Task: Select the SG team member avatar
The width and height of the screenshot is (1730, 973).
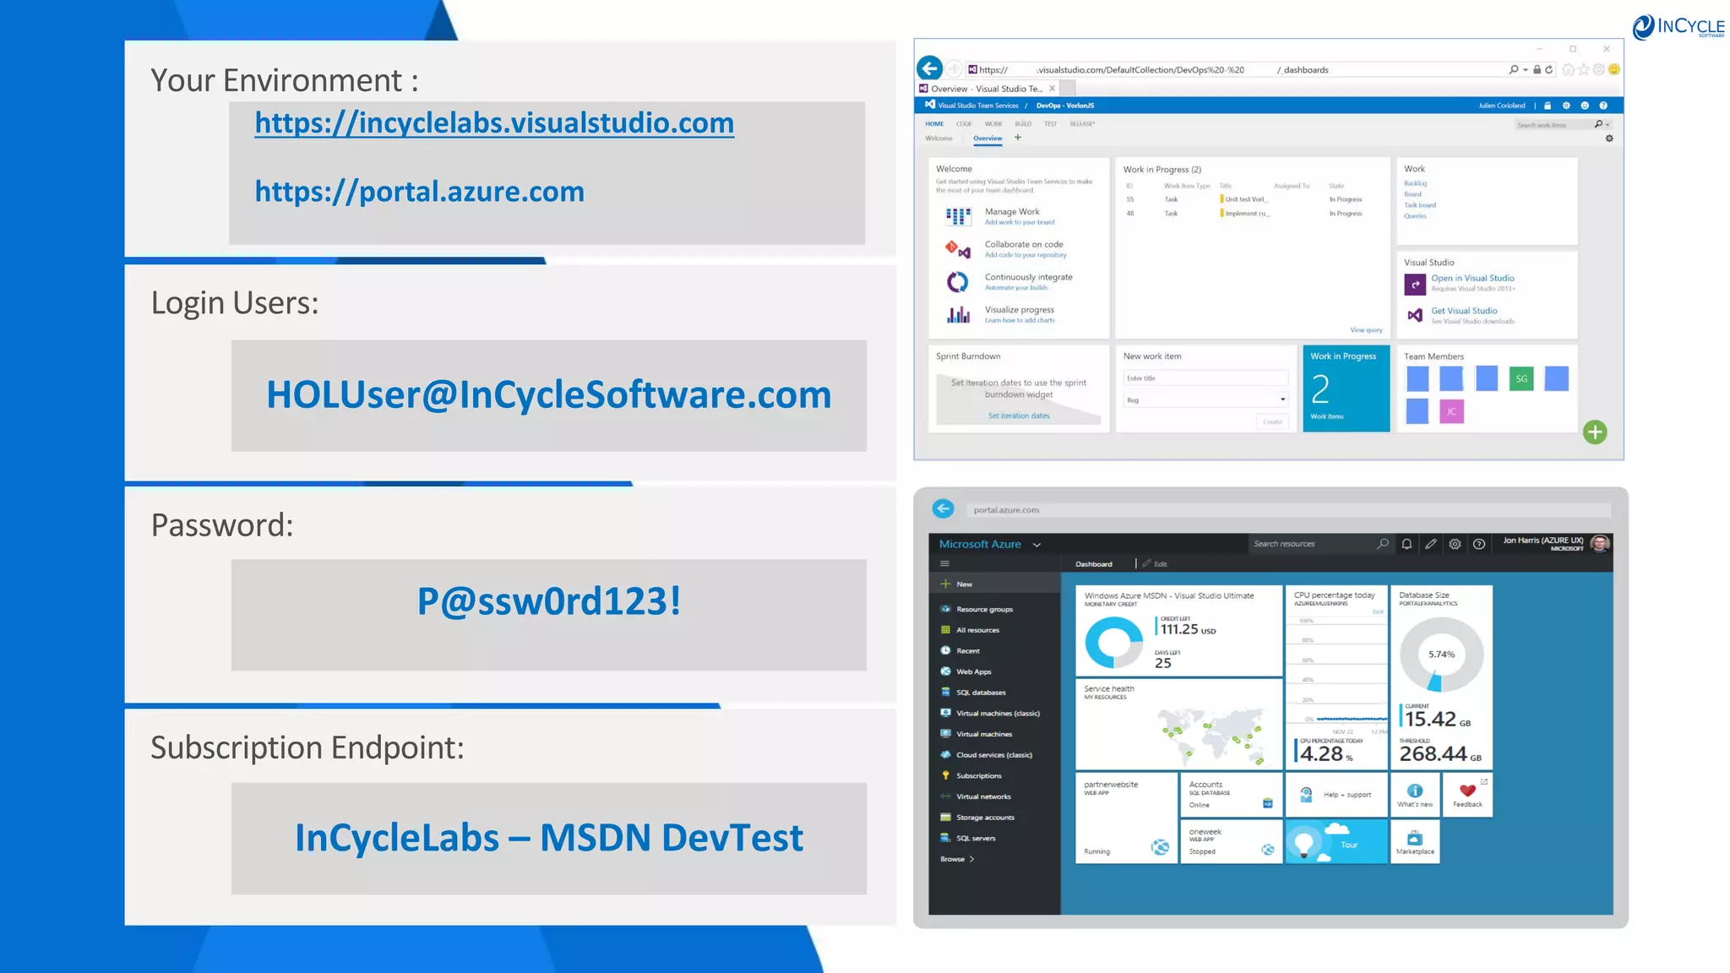Action: point(1521,378)
